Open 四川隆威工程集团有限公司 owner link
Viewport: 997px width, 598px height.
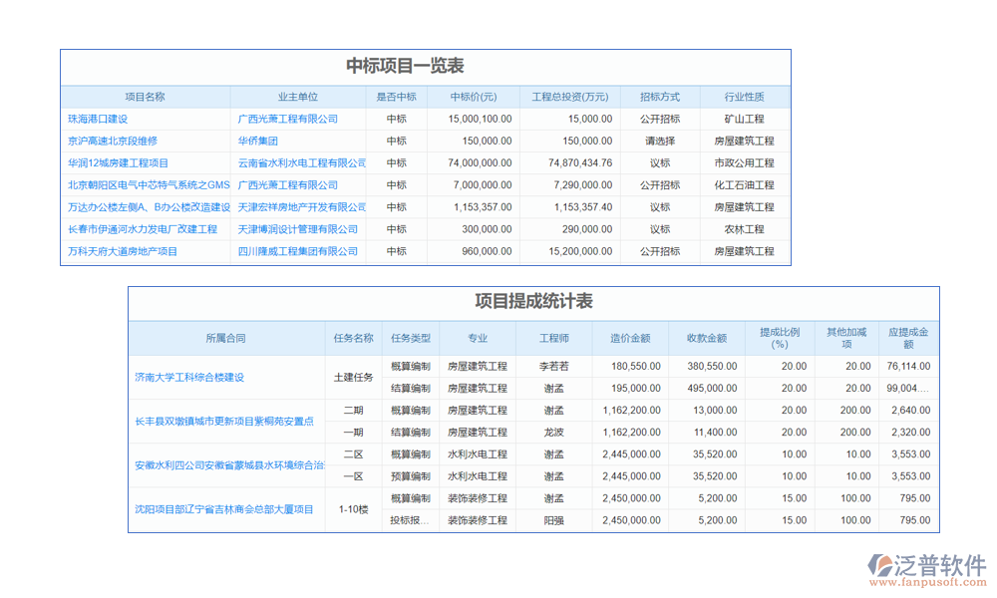297,251
